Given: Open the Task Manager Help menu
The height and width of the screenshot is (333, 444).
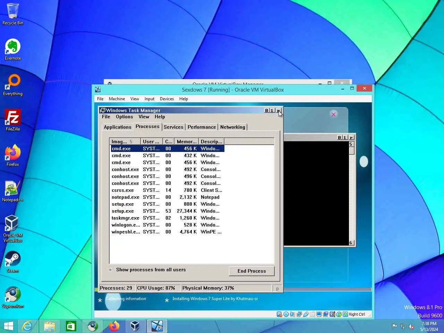Looking at the screenshot, I should [160, 117].
